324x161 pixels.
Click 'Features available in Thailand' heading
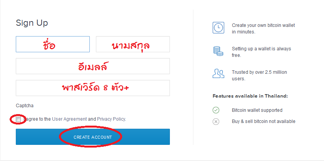(x=250, y=96)
